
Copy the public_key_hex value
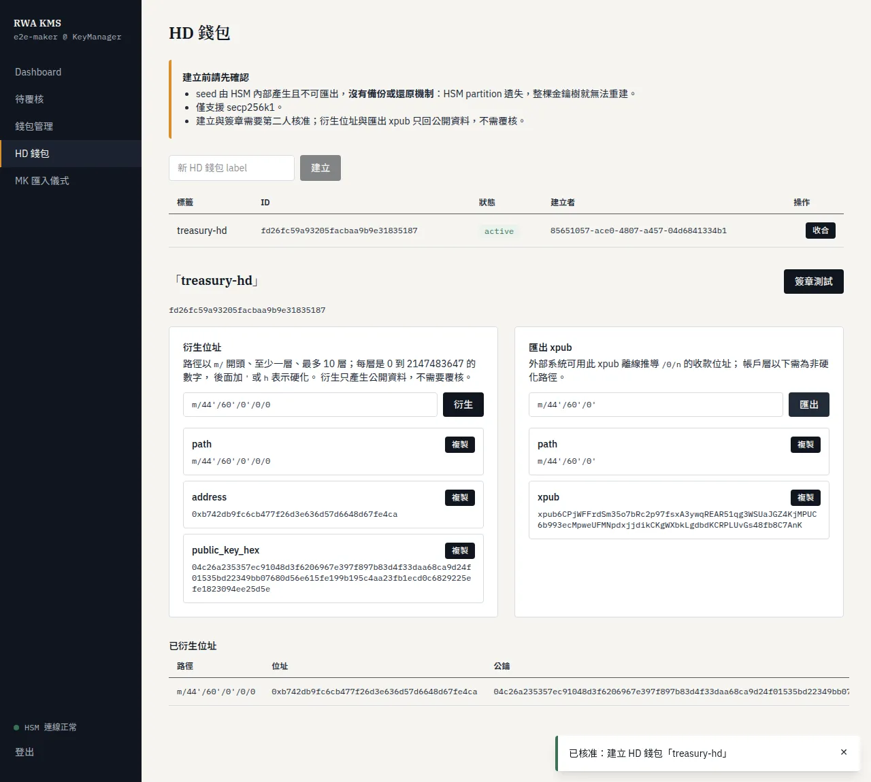pos(460,551)
